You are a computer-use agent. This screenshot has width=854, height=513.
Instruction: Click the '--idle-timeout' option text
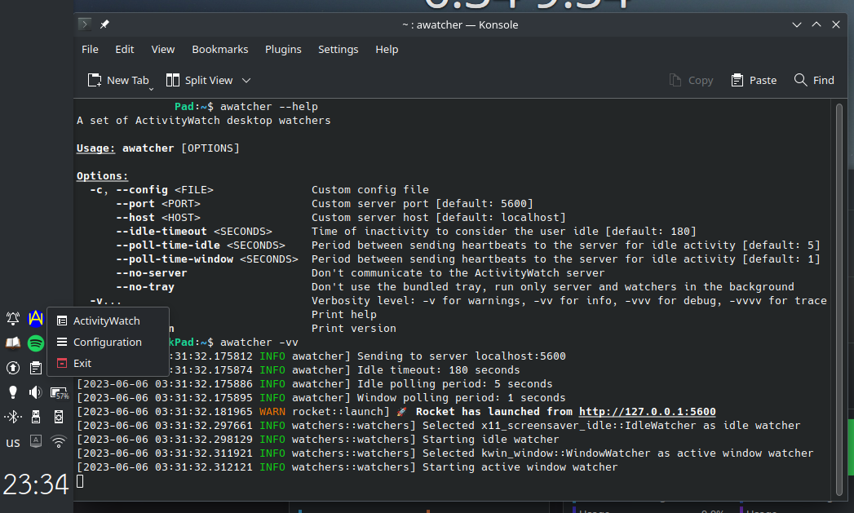pos(162,232)
